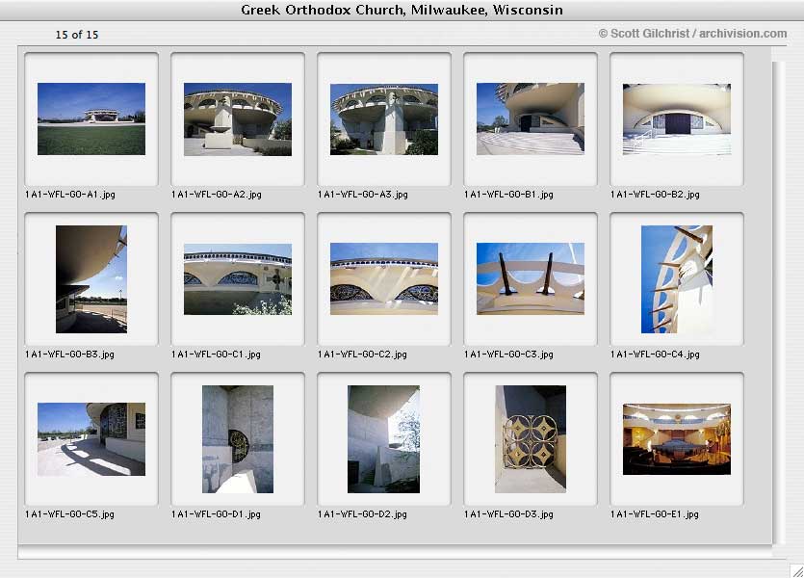The height and width of the screenshot is (578, 804).
Task: Click the filename label 1A1-WFL-GO-E1.jpg
Action: (x=655, y=514)
